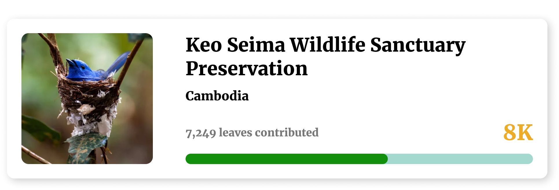Click the green filled portion of progress bar
Image resolution: width=559 pixels, height=190 pixels.
[x=287, y=159]
